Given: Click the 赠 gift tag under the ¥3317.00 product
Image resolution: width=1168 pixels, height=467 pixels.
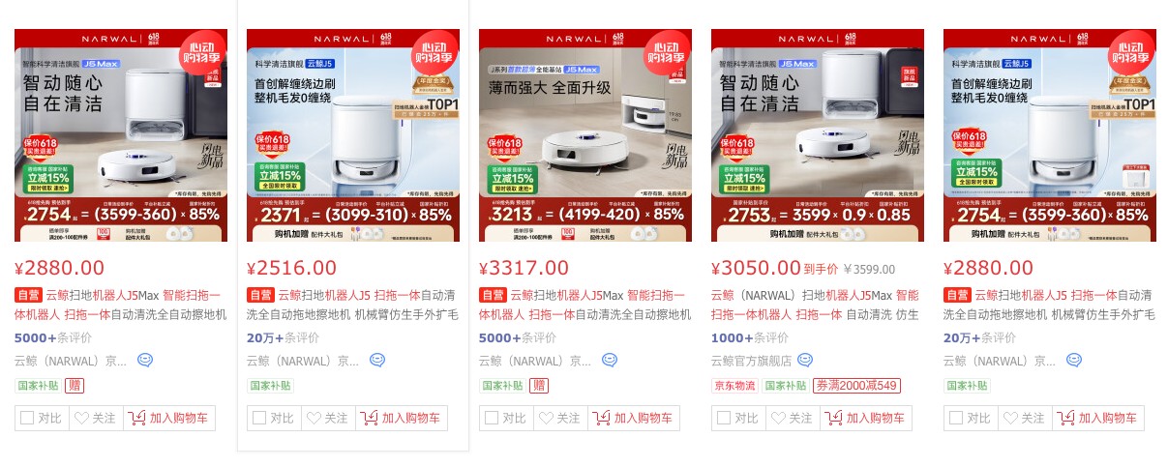Looking at the screenshot, I should pyautogui.click(x=539, y=385).
